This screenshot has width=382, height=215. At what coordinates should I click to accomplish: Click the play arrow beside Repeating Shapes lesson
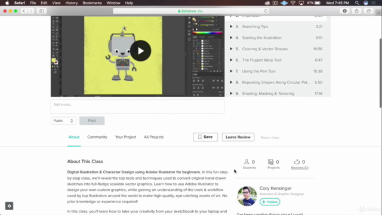tap(231, 82)
